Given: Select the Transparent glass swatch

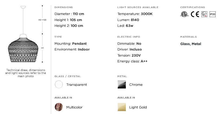Looking at the screenshot, I should (59, 85).
